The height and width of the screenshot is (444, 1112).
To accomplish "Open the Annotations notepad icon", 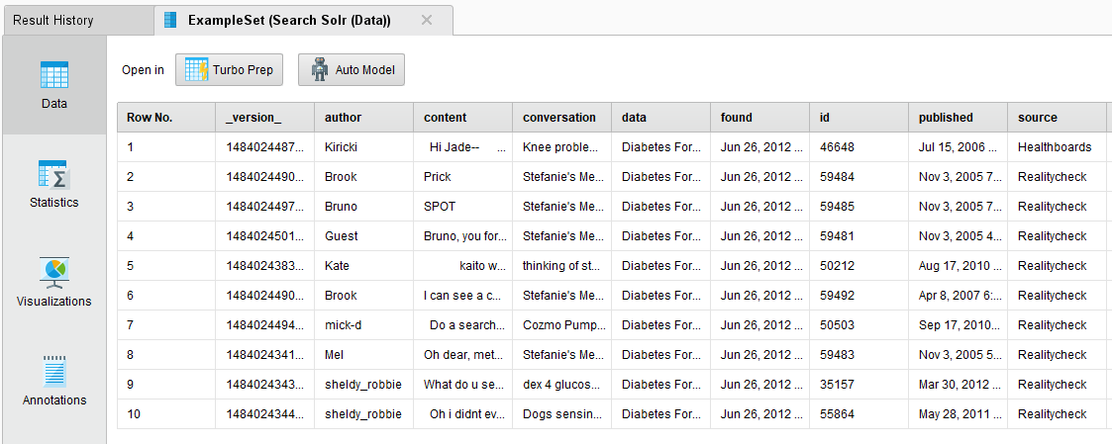I will [x=53, y=371].
